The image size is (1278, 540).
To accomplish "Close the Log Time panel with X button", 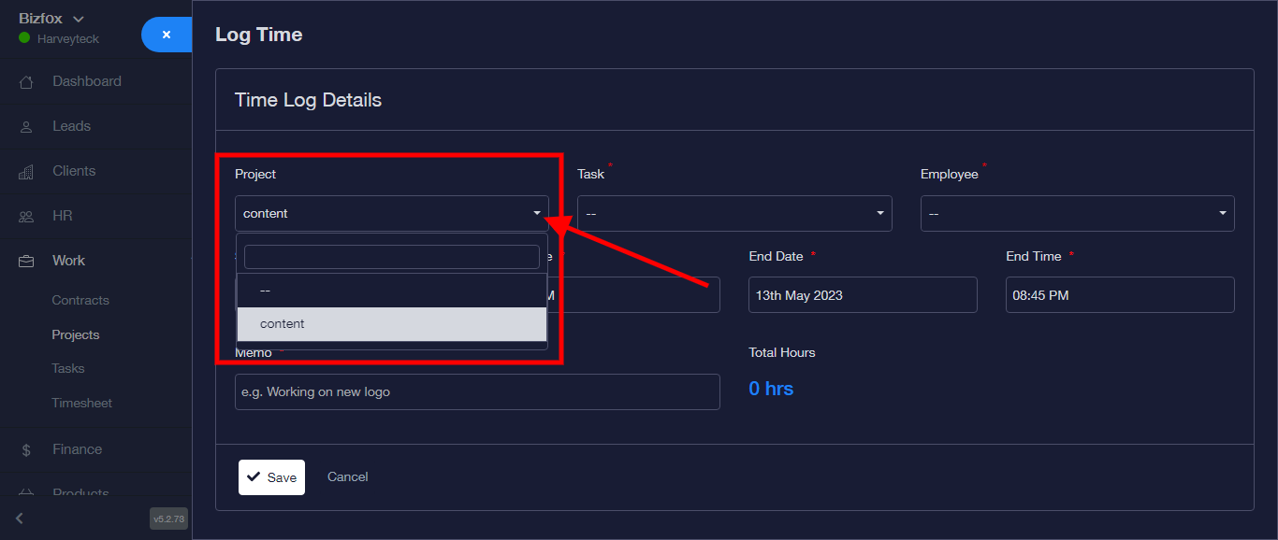I will pos(167,35).
